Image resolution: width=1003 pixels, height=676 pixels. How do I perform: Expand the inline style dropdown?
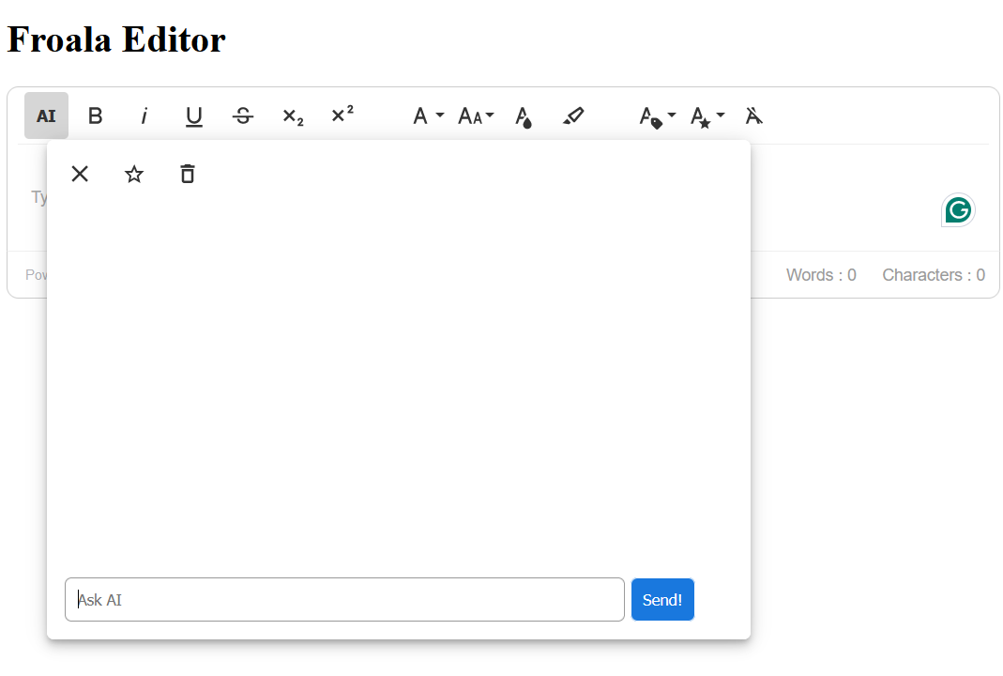point(706,115)
